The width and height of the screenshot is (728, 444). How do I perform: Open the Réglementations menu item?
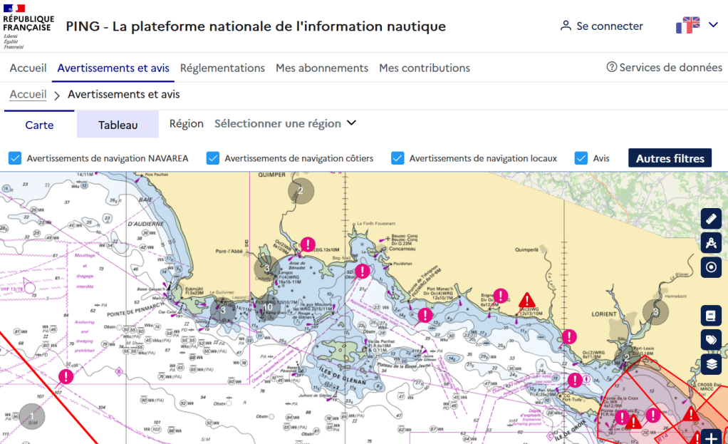[222, 68]
